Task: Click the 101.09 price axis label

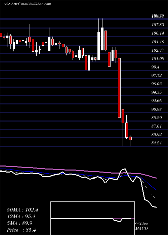Action: coord(158,59)
